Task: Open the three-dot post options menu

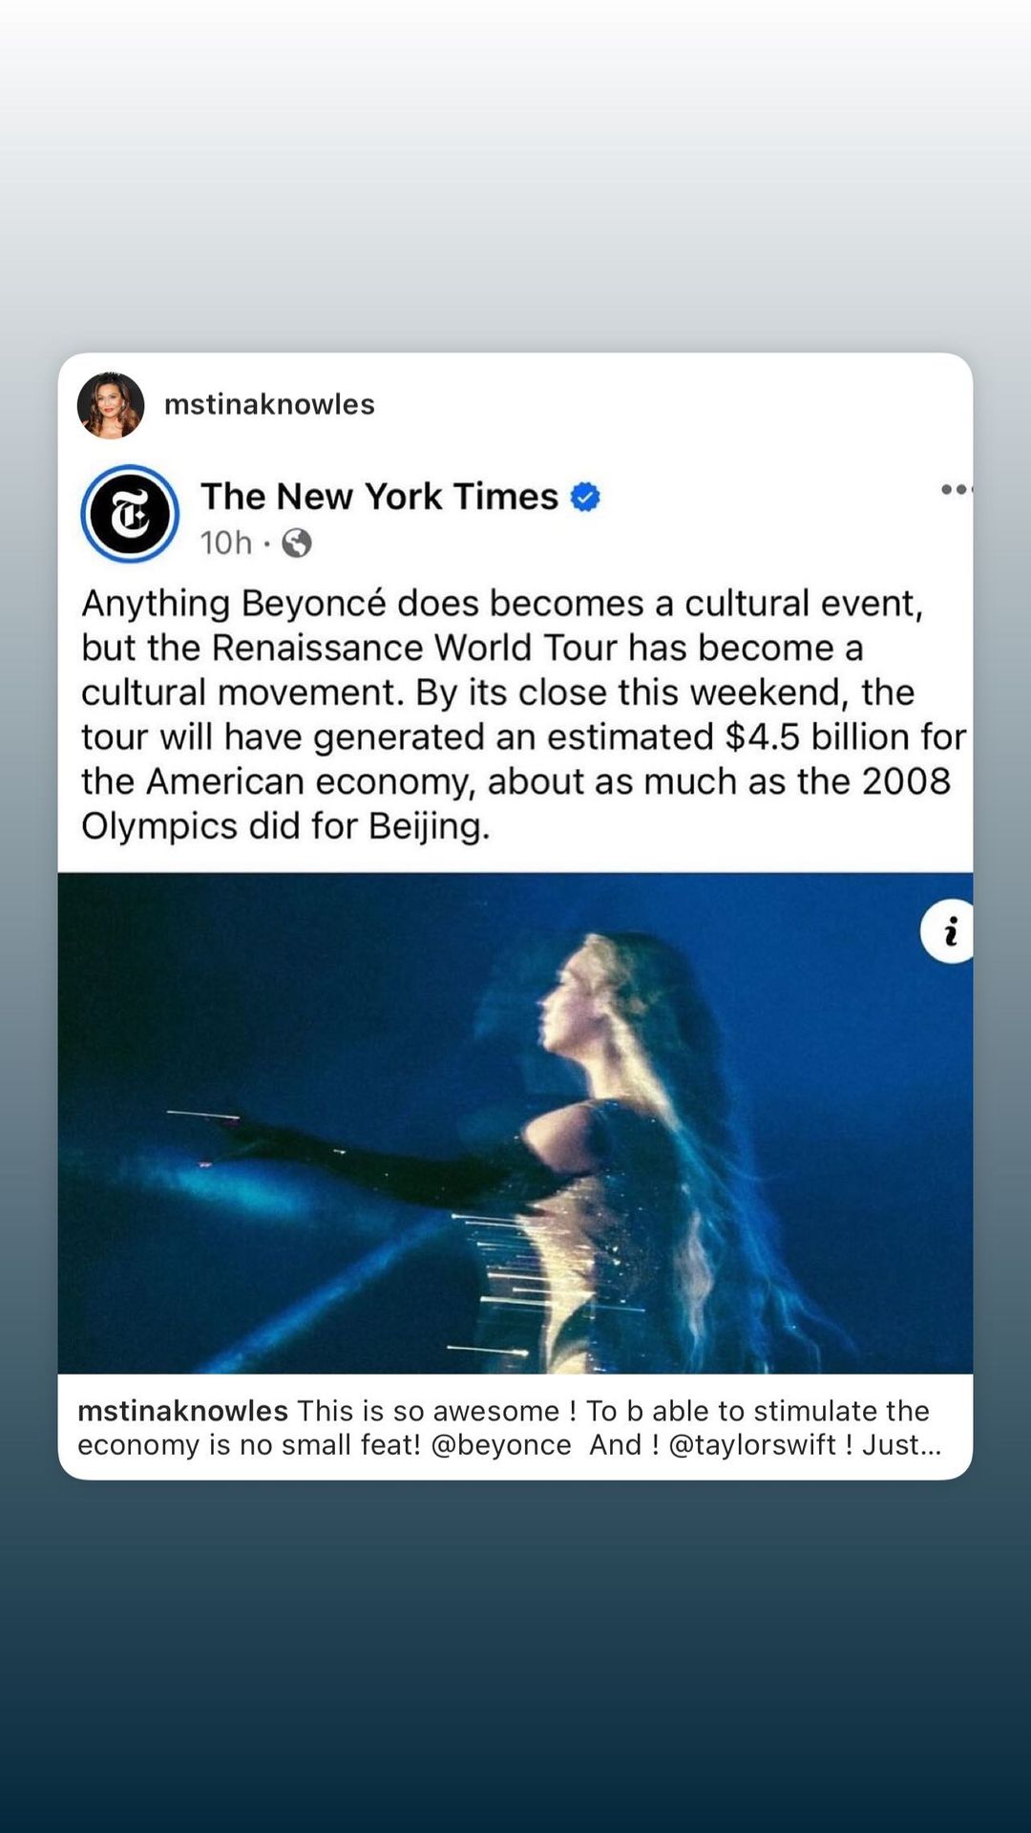Action: coord(956,489)
